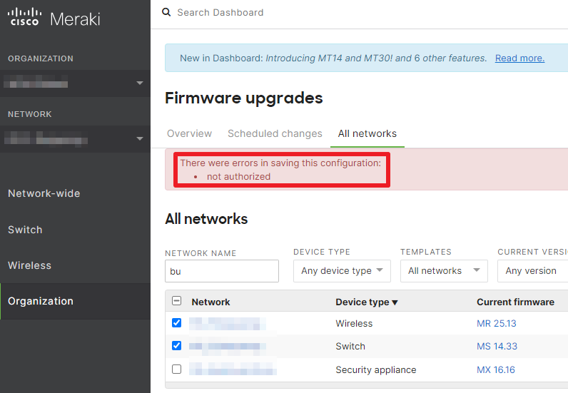568x393 pixels.
Task: Check the Security appliance row checkbox
Action: click(x=177, y=369)
